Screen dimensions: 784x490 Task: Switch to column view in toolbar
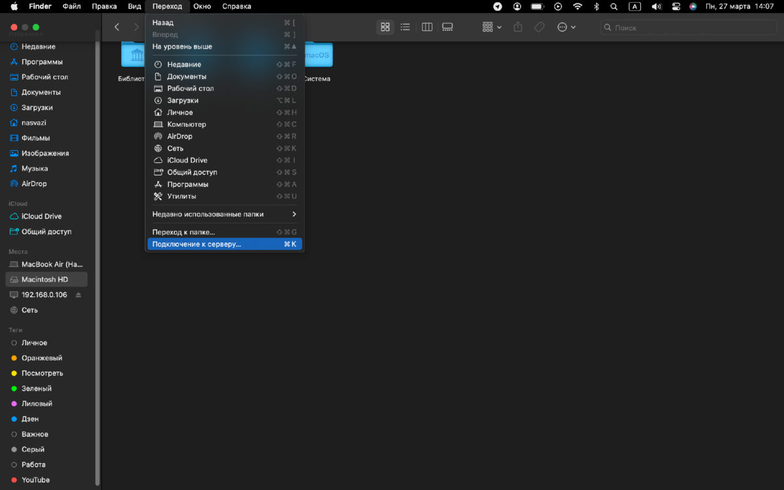[x=427, y=27]
